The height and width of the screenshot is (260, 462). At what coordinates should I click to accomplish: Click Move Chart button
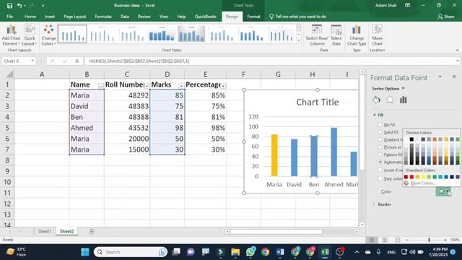(x=377, y=35)
